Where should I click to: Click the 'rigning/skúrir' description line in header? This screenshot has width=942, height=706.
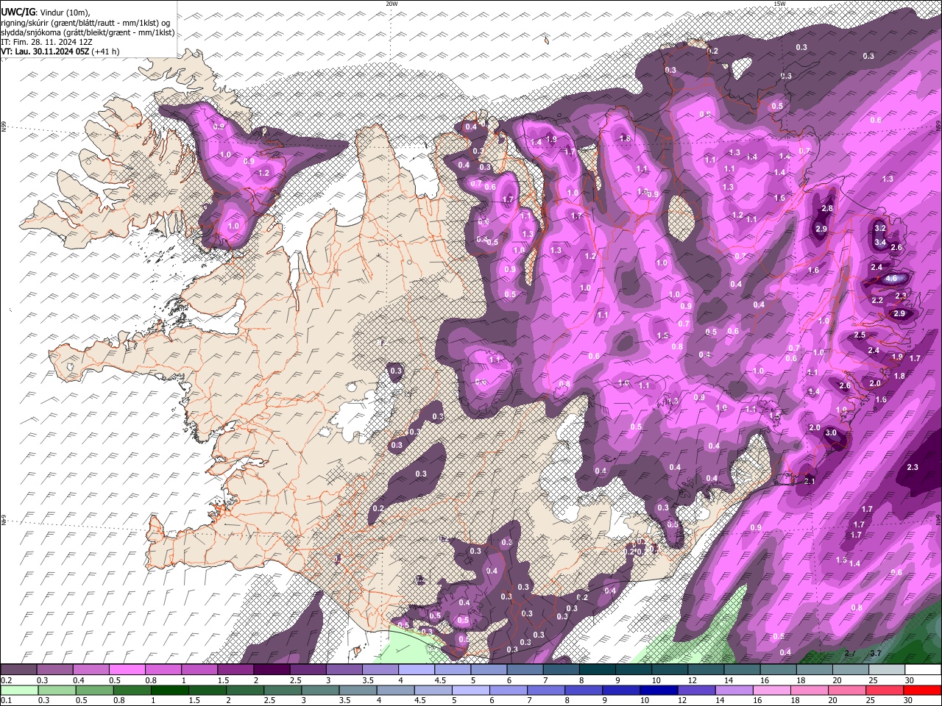85,23
